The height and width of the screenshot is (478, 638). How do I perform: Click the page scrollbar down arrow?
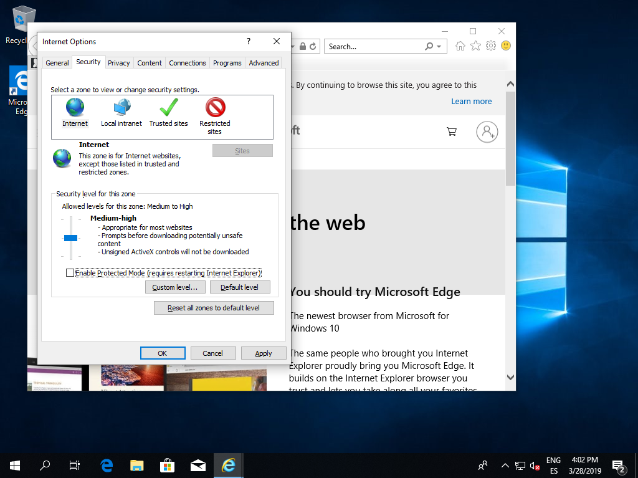coord(510,377)
